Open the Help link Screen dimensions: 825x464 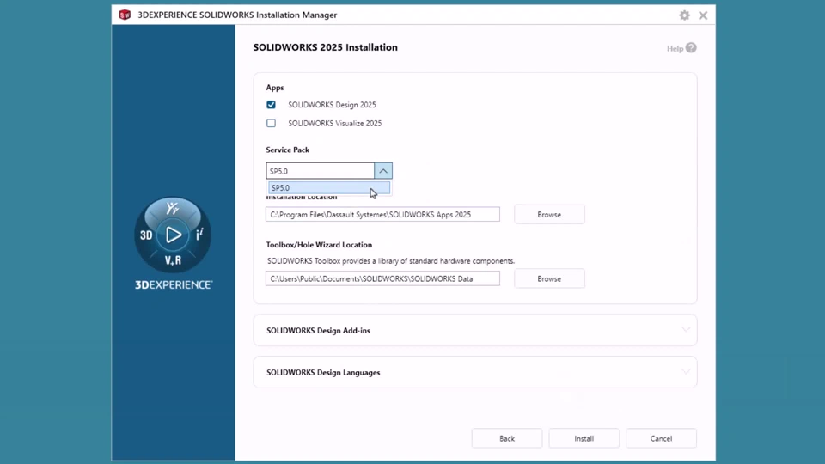(675, 48)
